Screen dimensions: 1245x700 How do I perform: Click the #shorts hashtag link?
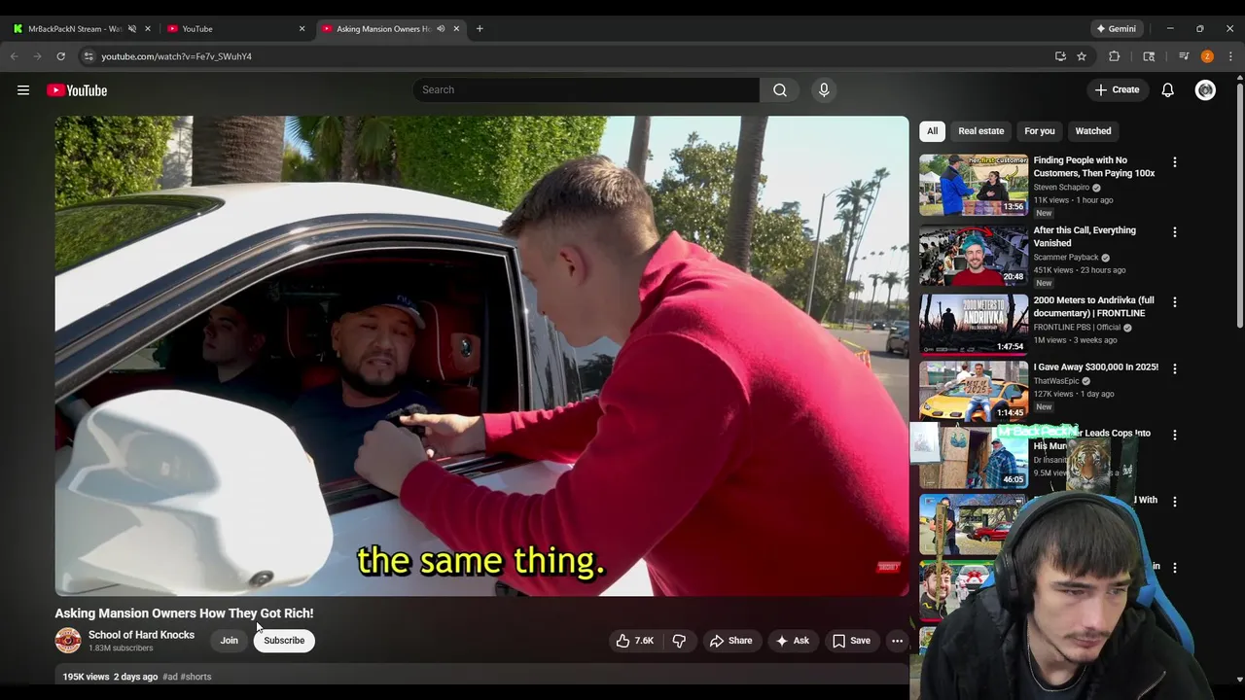(196, 677)
